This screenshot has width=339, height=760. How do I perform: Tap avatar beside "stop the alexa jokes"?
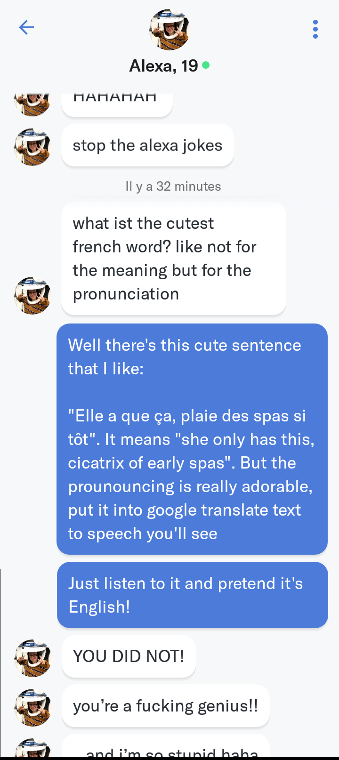32,147
